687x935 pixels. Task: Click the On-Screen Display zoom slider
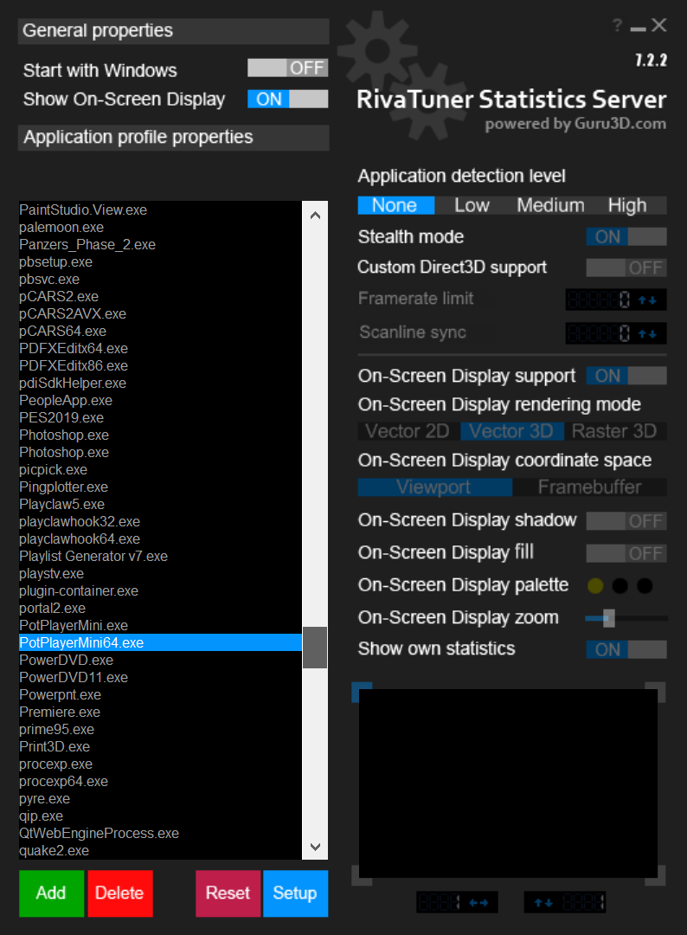click(x=626, y=618)
